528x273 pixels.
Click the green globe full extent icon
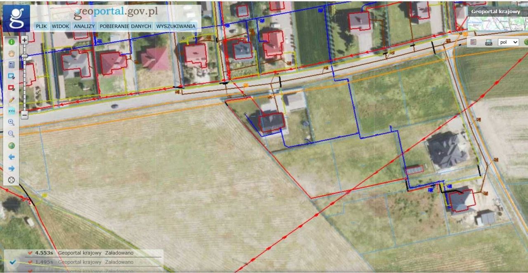click(12, 146)
